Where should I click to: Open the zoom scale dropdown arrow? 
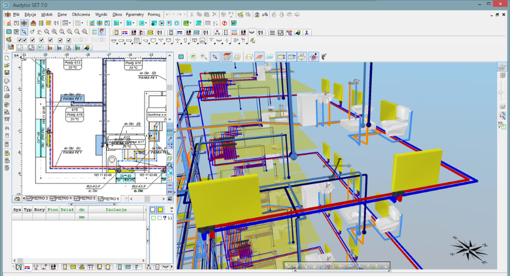(71, 23)
